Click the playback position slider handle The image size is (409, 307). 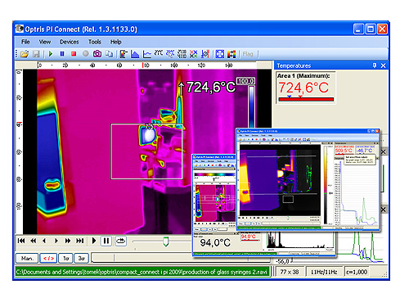click(x=165, y=242)
